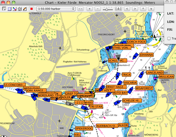Select the hand pan tool

click(x=4, y=9)
